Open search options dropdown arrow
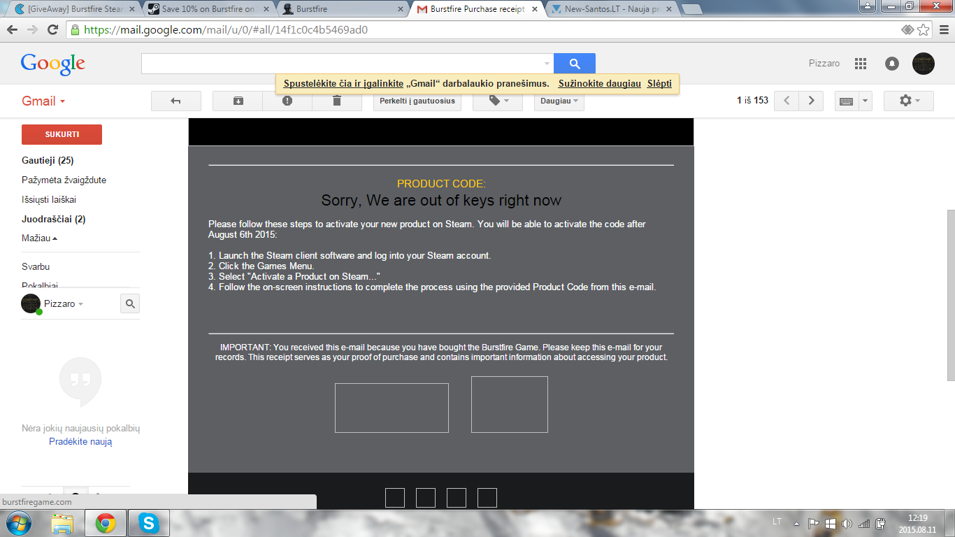Screen dimensions: 955x537 pyautogui.click(x=547, y=64)
